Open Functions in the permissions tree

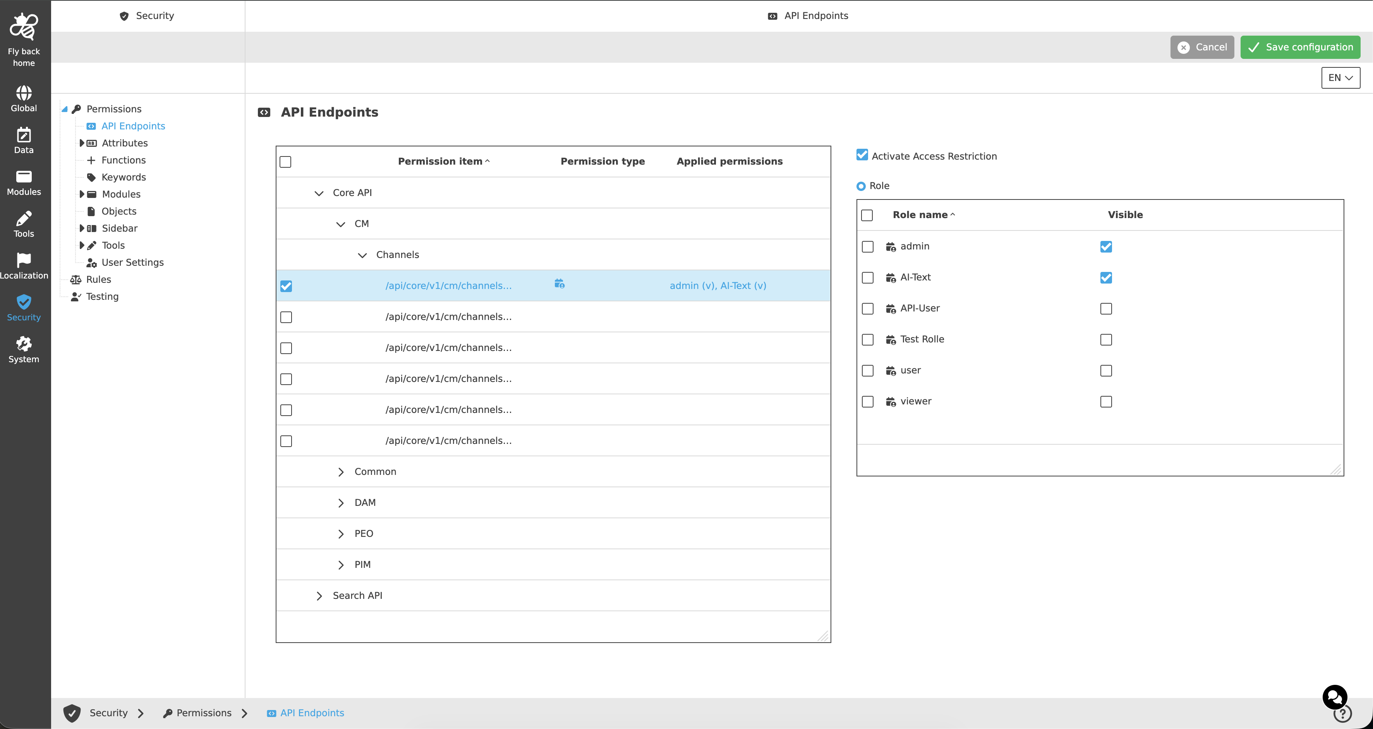(123, 160)
